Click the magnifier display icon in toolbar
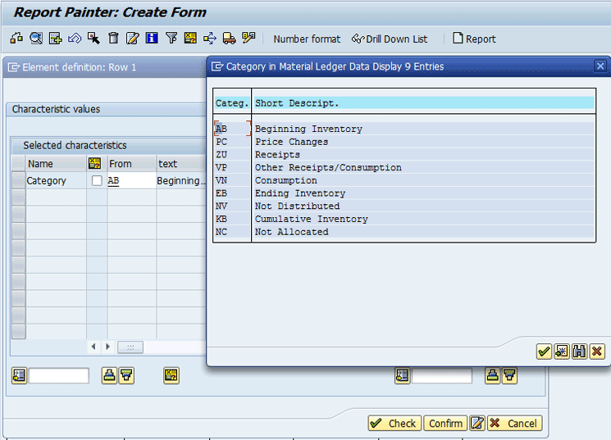This screenshot has width=611, height=440. (36, 39)
